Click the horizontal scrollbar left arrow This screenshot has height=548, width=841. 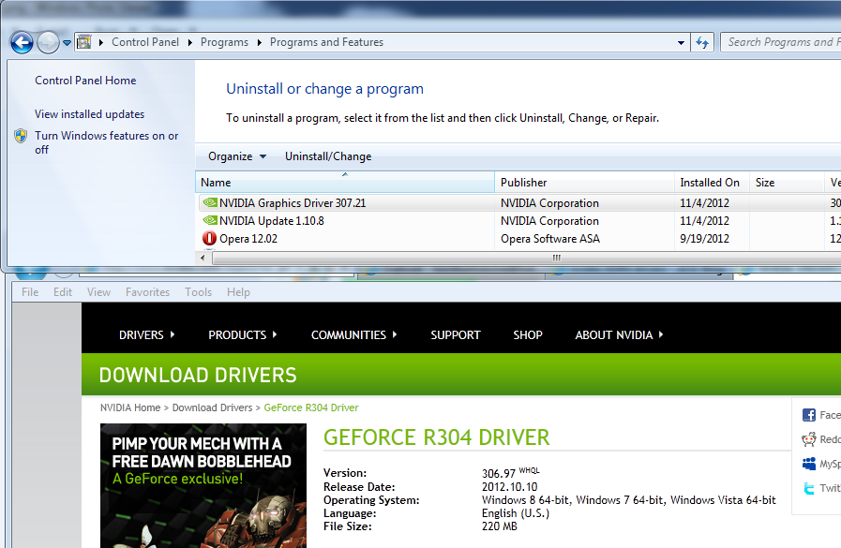point(203,259)
